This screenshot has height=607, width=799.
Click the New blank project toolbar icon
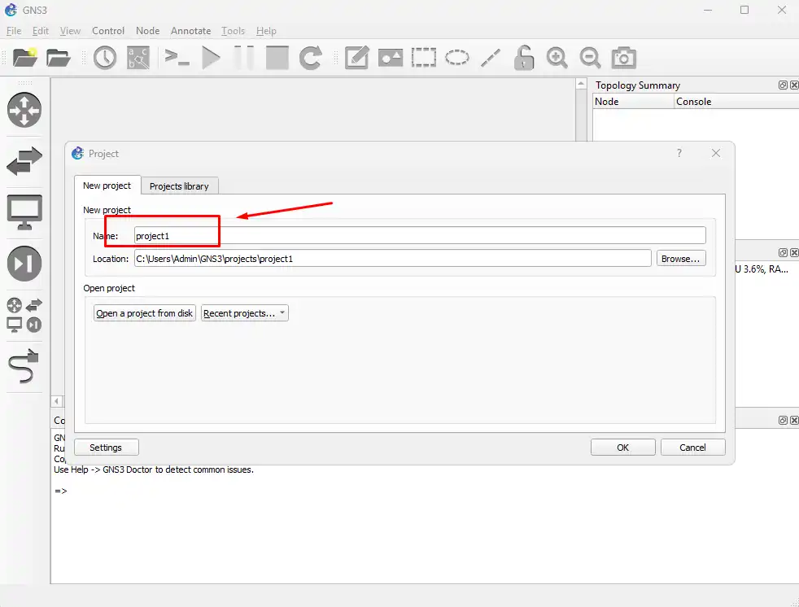click(x=25, y=58)
